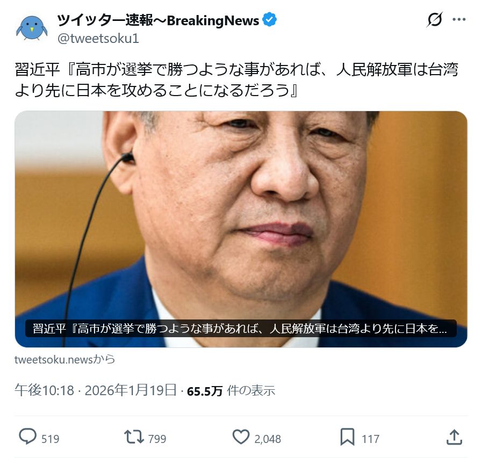Repost using the retweet arrows icon

click(x=134, y=437)
